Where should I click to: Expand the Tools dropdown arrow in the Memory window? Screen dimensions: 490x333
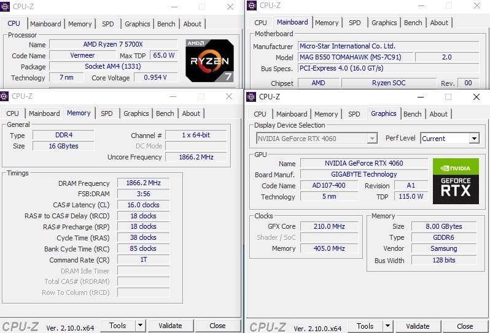[141, 326]
